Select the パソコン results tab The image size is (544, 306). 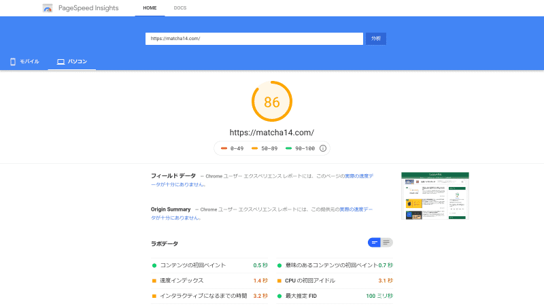click(x=72, y=62)
